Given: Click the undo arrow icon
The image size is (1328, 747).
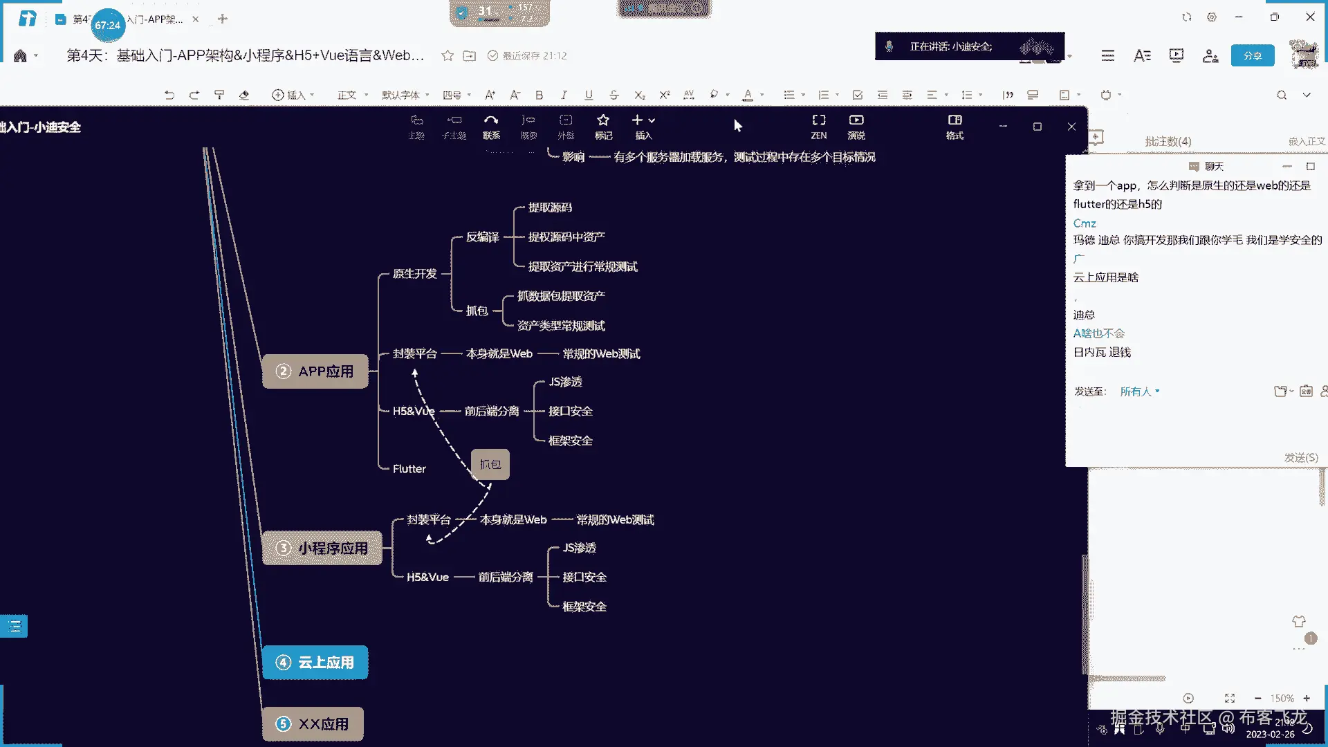Looking at the screenshot, I should 169,95.
